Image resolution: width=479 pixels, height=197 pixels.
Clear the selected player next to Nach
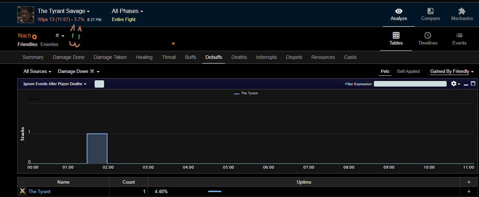click(x=57, y=35)
